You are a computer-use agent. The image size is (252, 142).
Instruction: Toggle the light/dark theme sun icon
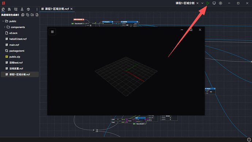pyautogui.click(x=221, y=3)
